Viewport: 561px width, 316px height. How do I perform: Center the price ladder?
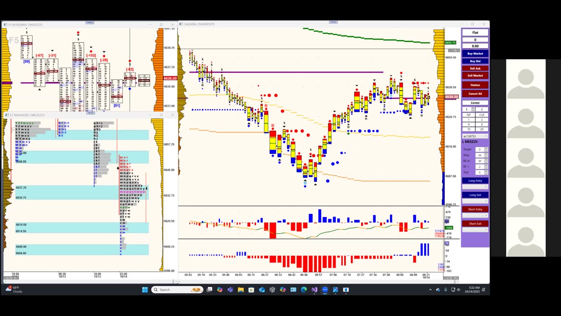[x=475, y=103]
